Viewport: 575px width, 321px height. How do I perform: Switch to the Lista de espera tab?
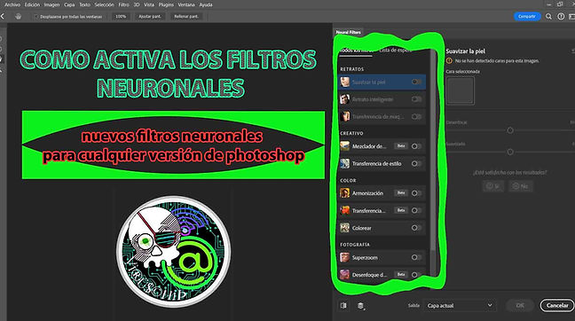point(396,51)
